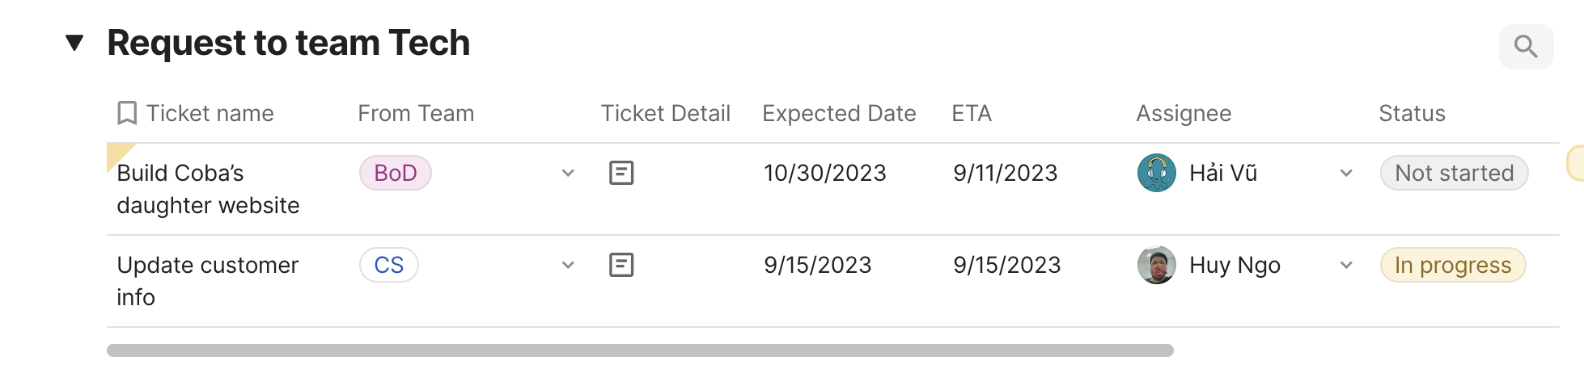The image size is (1584, 373).
Task: Click the horizontal scrollbar under the table
Action: (639, 350)
